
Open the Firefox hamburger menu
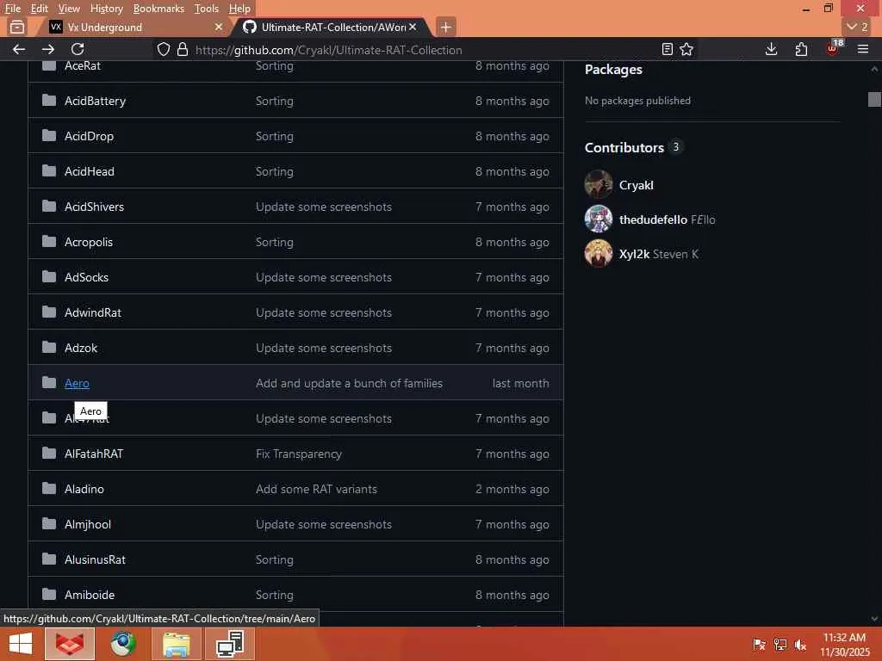coord(863,49)
